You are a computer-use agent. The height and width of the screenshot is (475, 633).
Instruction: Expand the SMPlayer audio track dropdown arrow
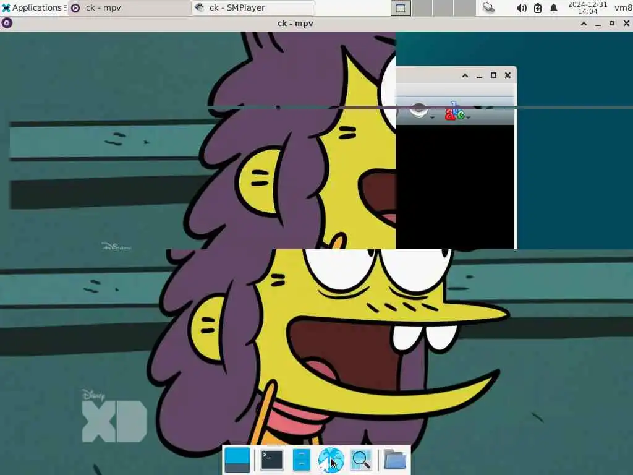coord(432,118)
